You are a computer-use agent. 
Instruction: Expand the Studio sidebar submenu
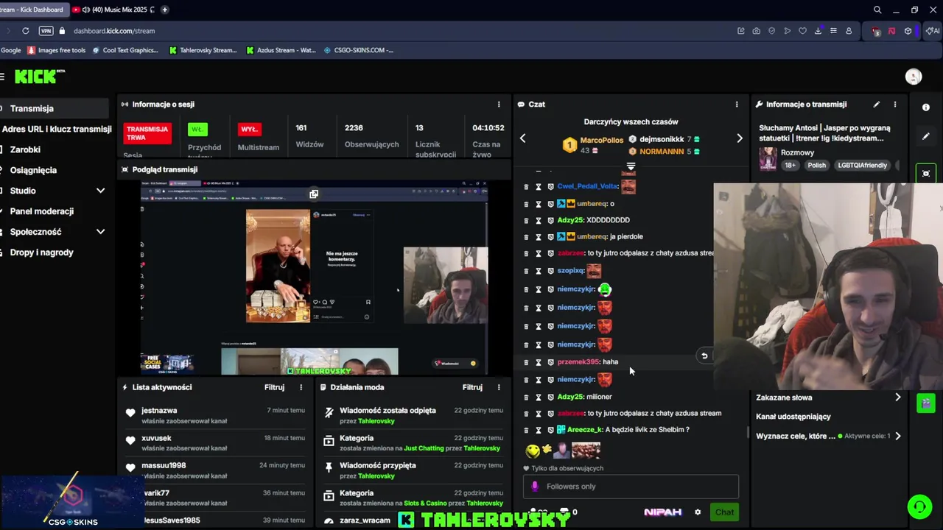point(100,191)
